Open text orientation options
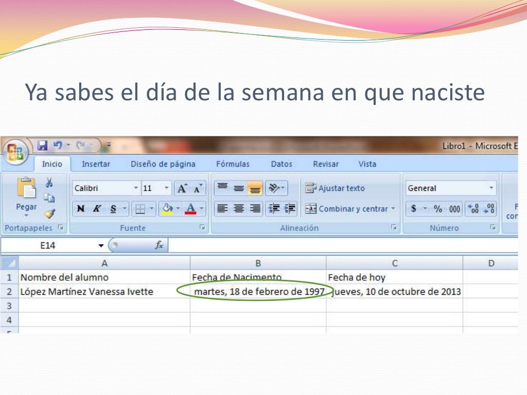 [x=276, y=188]
